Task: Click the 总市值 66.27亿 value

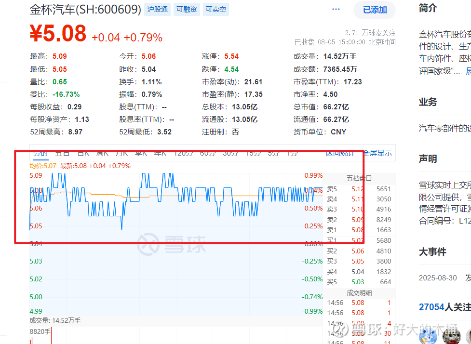Action: [x=336, y=107]
